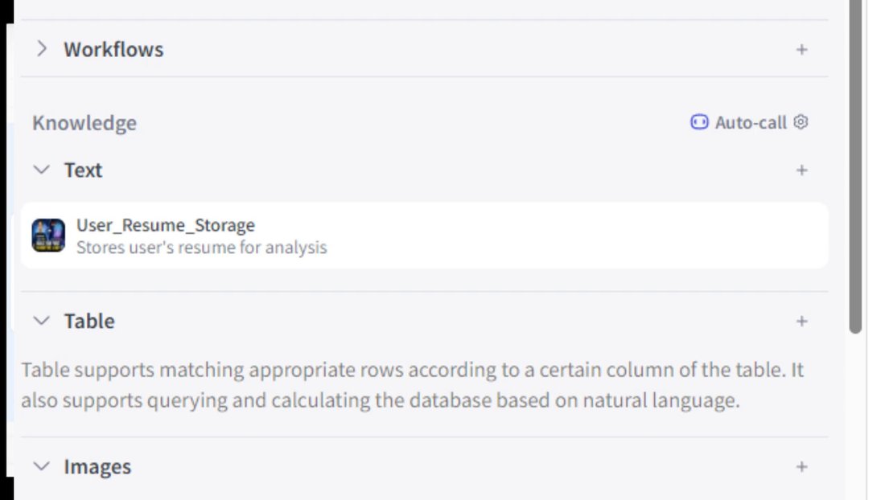Click the User_Resume_Storage avatar thumbnail
The width and height of the screenshot is (885, 500).
click(x=48, y=235)
